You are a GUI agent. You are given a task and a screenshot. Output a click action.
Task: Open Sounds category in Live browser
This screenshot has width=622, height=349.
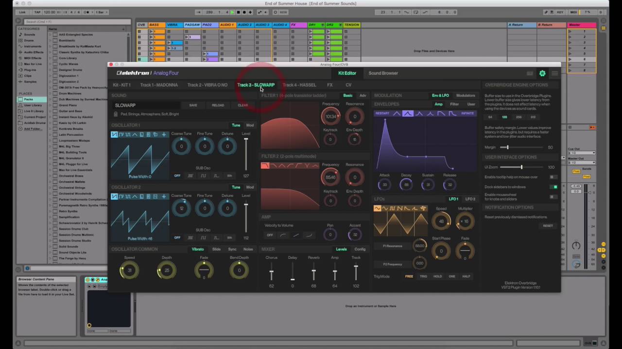30,34
